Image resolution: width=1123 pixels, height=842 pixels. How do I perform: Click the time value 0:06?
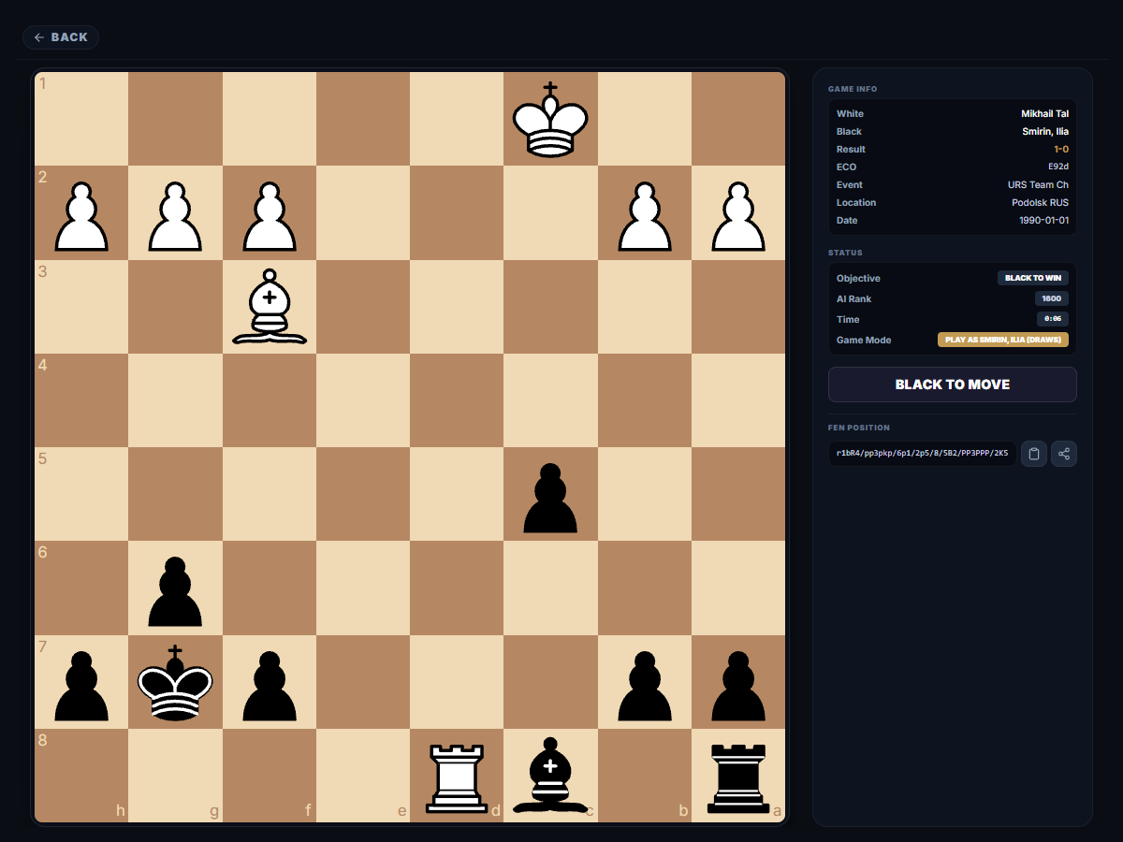[1053, 319]
